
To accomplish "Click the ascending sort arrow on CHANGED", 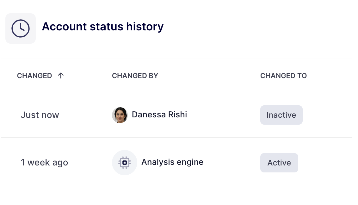I will pos(61,75).
